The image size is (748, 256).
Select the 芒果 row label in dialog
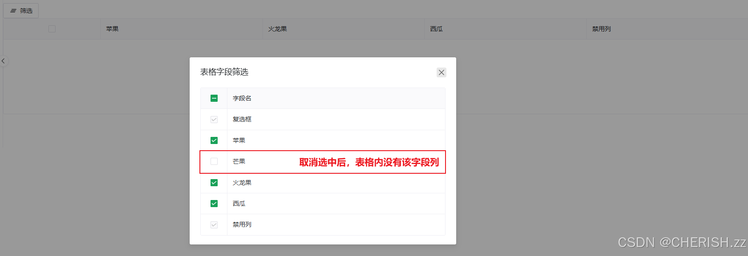(x=239, y=161)
